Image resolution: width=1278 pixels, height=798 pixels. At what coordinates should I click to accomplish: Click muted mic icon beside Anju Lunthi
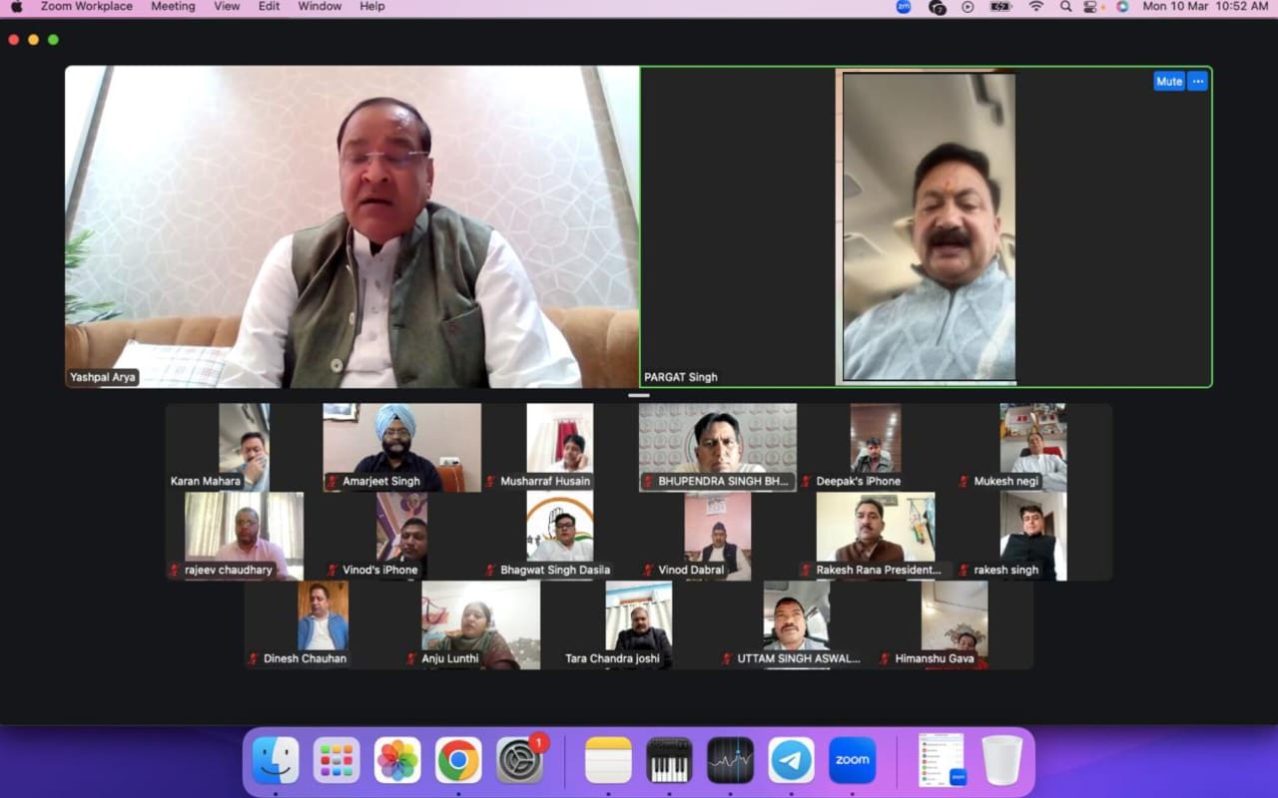tap(411, 659)
